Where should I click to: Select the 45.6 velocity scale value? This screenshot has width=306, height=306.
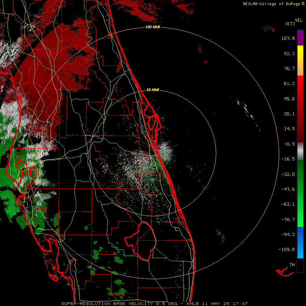[x=289, y=99]
